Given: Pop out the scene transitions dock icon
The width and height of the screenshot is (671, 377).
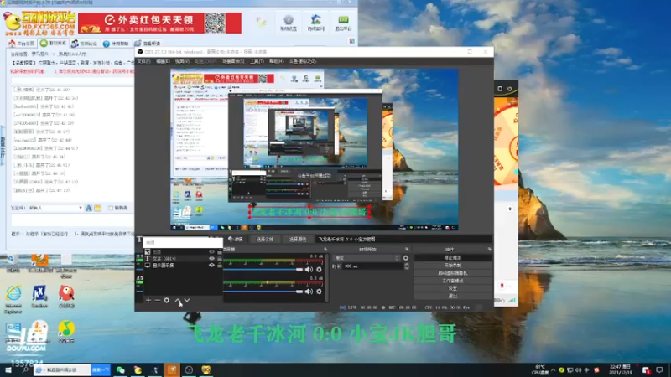Looking at the screenshot, I should (x=407, y=249).
